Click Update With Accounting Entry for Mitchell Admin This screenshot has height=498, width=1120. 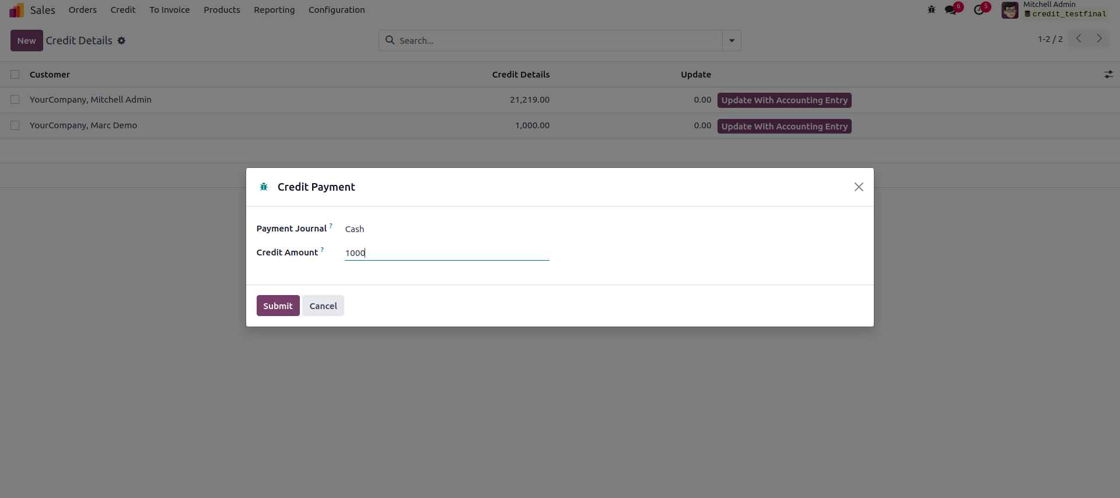[x=785, y=100]
